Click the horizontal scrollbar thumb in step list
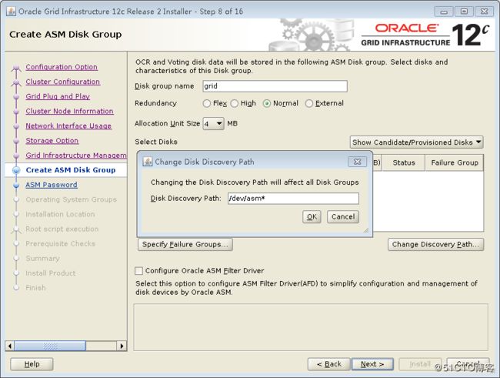 (50, 346)
